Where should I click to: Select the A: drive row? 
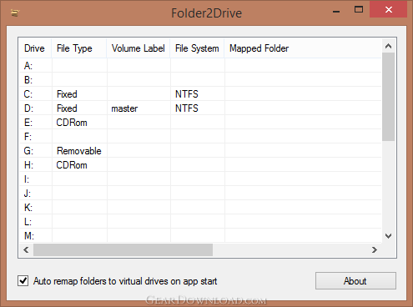click(200, 66)
